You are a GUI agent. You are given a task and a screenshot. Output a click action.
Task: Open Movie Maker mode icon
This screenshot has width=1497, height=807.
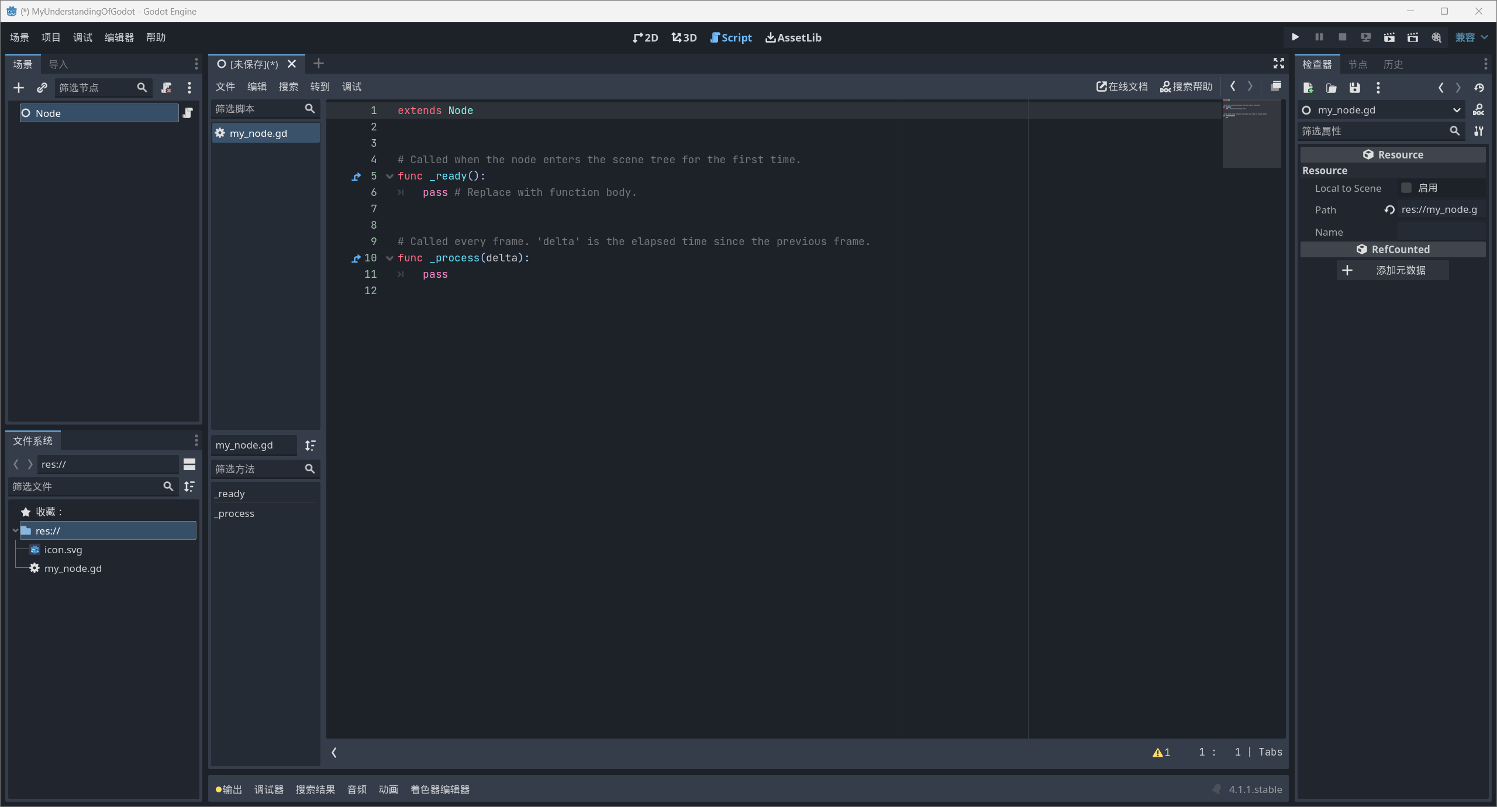coord(1436,37)
